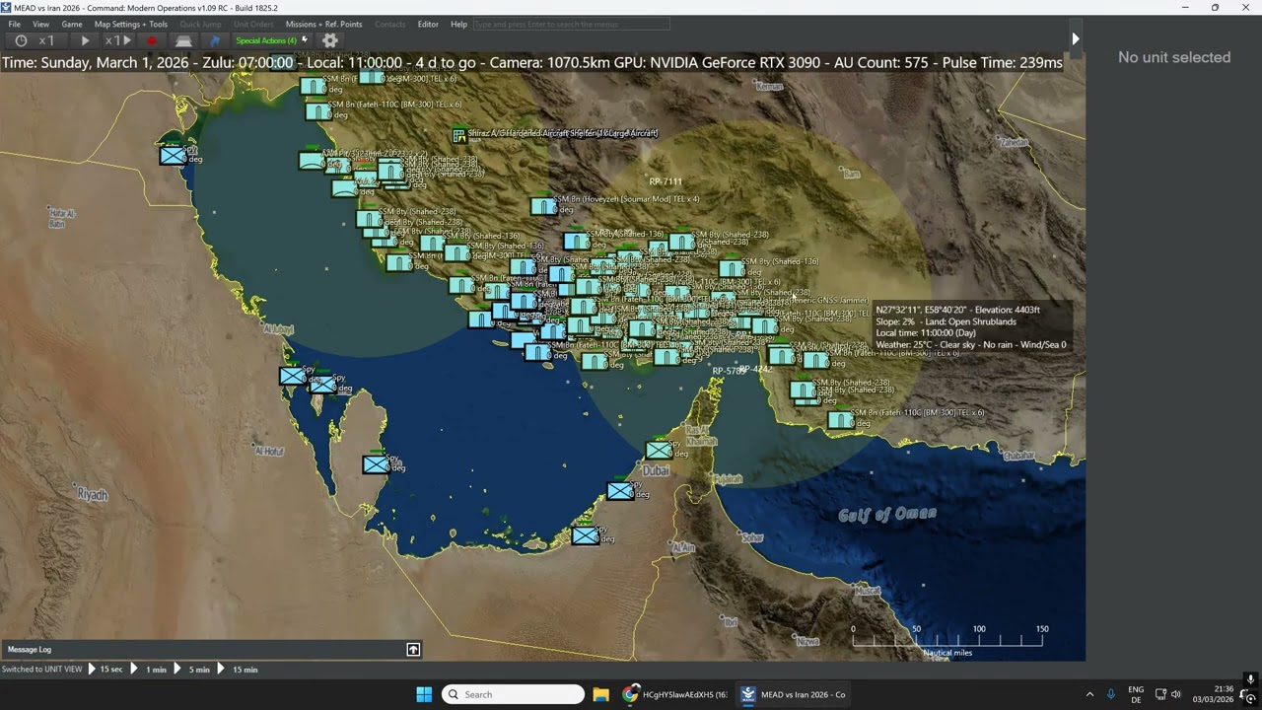Open Special Actions (4)
The image size is (1262, 710).
pos(266,40)
